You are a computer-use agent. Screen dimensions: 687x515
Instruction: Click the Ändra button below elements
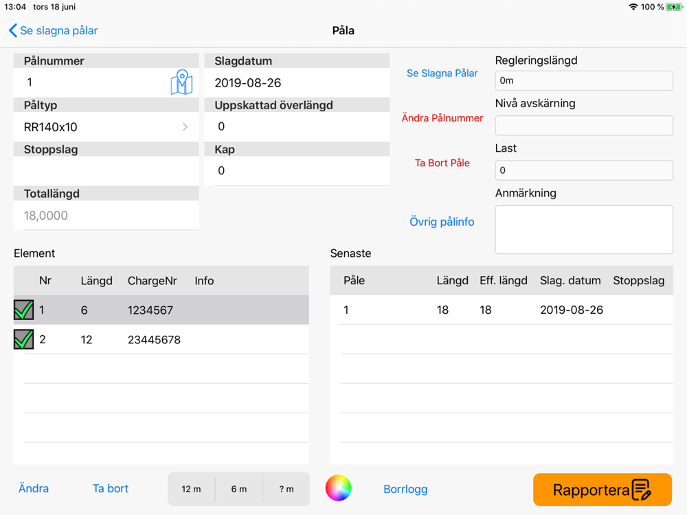coord(34,488)
